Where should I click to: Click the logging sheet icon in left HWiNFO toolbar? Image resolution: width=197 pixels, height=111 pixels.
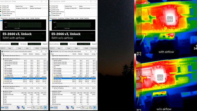pyautogui.click(x=37, y=108)
